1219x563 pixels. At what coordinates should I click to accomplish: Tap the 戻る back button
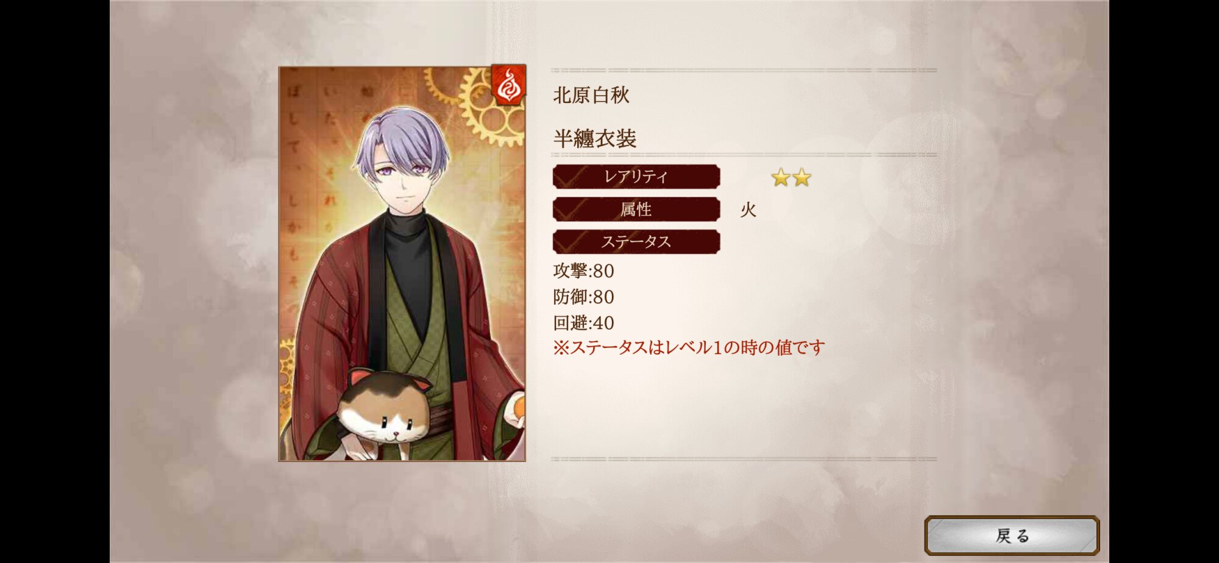(x=1012, y=535)
